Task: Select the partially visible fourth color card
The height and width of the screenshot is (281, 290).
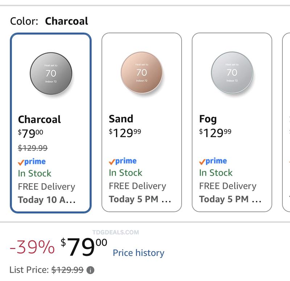Action: pos(286,122)
